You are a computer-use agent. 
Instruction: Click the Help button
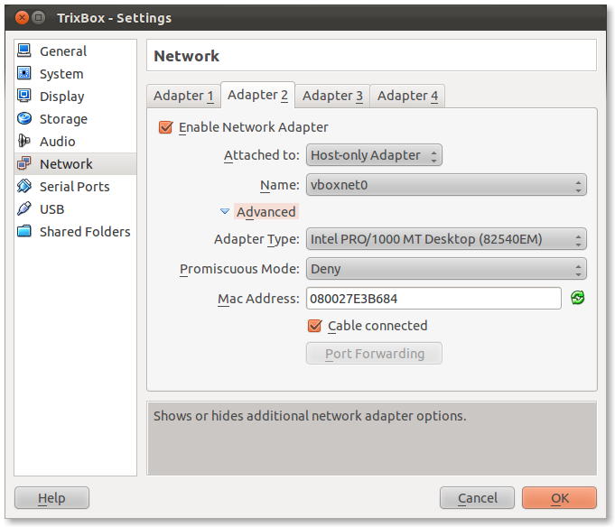[x=51, y=498]
